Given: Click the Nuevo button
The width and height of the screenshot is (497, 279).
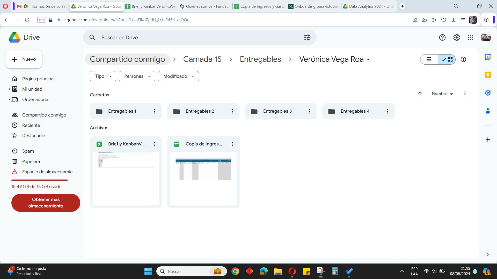Looking at the screenshot, I should coord(24,59).
